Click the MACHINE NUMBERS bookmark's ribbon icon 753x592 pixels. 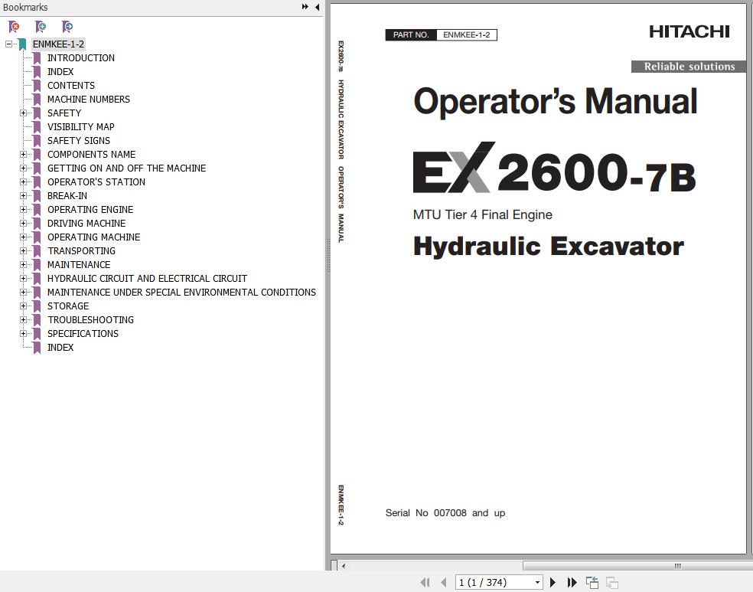click(x=37, y=100)
